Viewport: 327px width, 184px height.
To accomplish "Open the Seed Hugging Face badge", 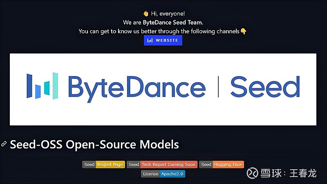I will (x=222, y=164).
